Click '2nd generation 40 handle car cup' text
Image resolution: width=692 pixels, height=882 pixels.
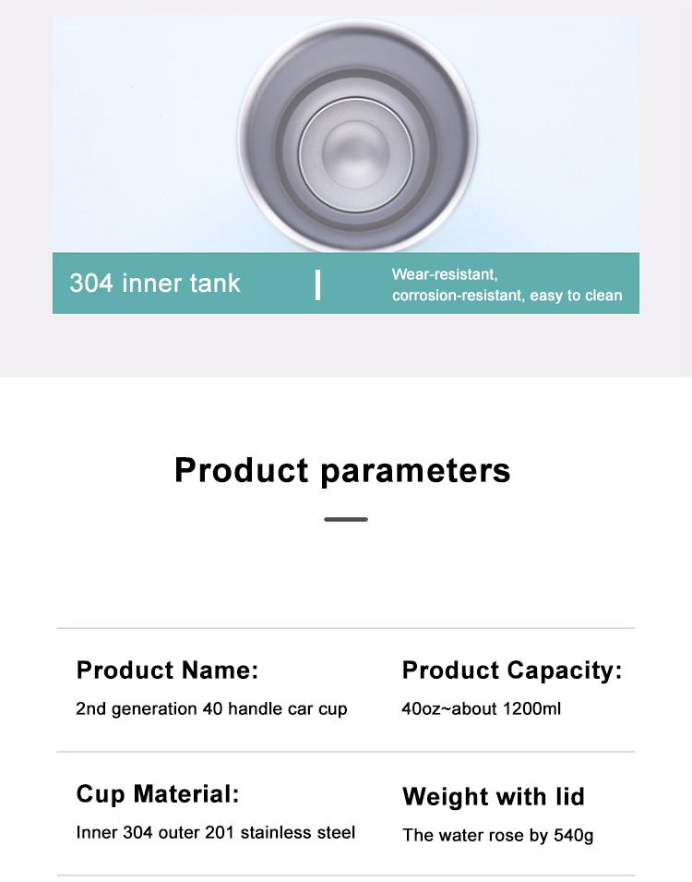point(211,708)
